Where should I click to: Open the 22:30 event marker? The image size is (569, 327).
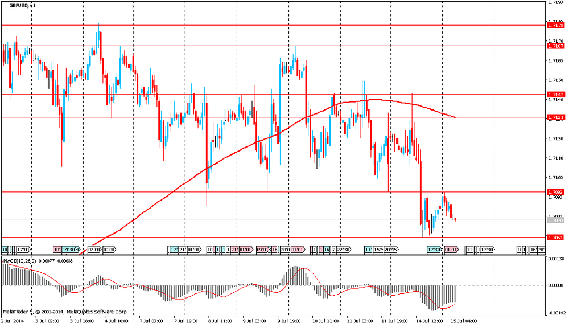point(343,250)
